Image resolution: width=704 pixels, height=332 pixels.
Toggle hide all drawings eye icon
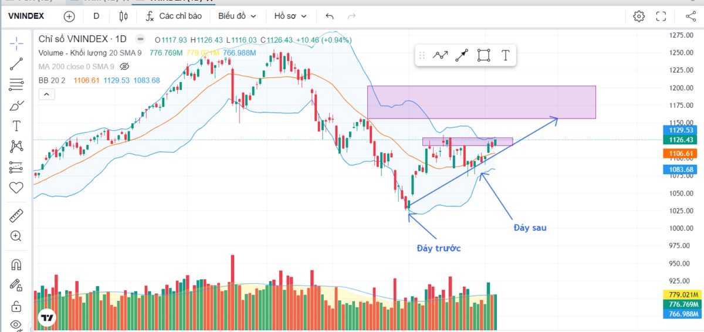(x=16, y=324)
